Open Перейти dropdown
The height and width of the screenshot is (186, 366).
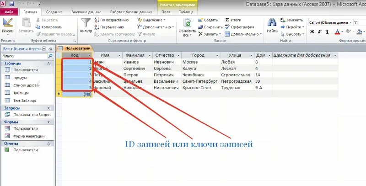point(292,27)
